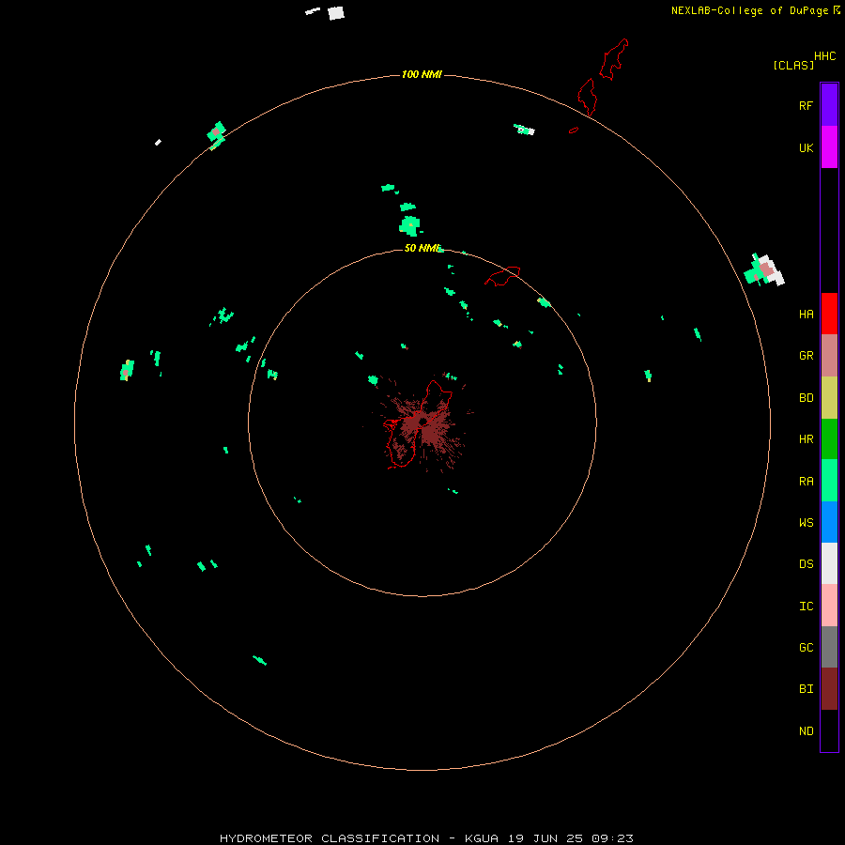Click the BI legend label
845x845 pixels.
point(806,689)
